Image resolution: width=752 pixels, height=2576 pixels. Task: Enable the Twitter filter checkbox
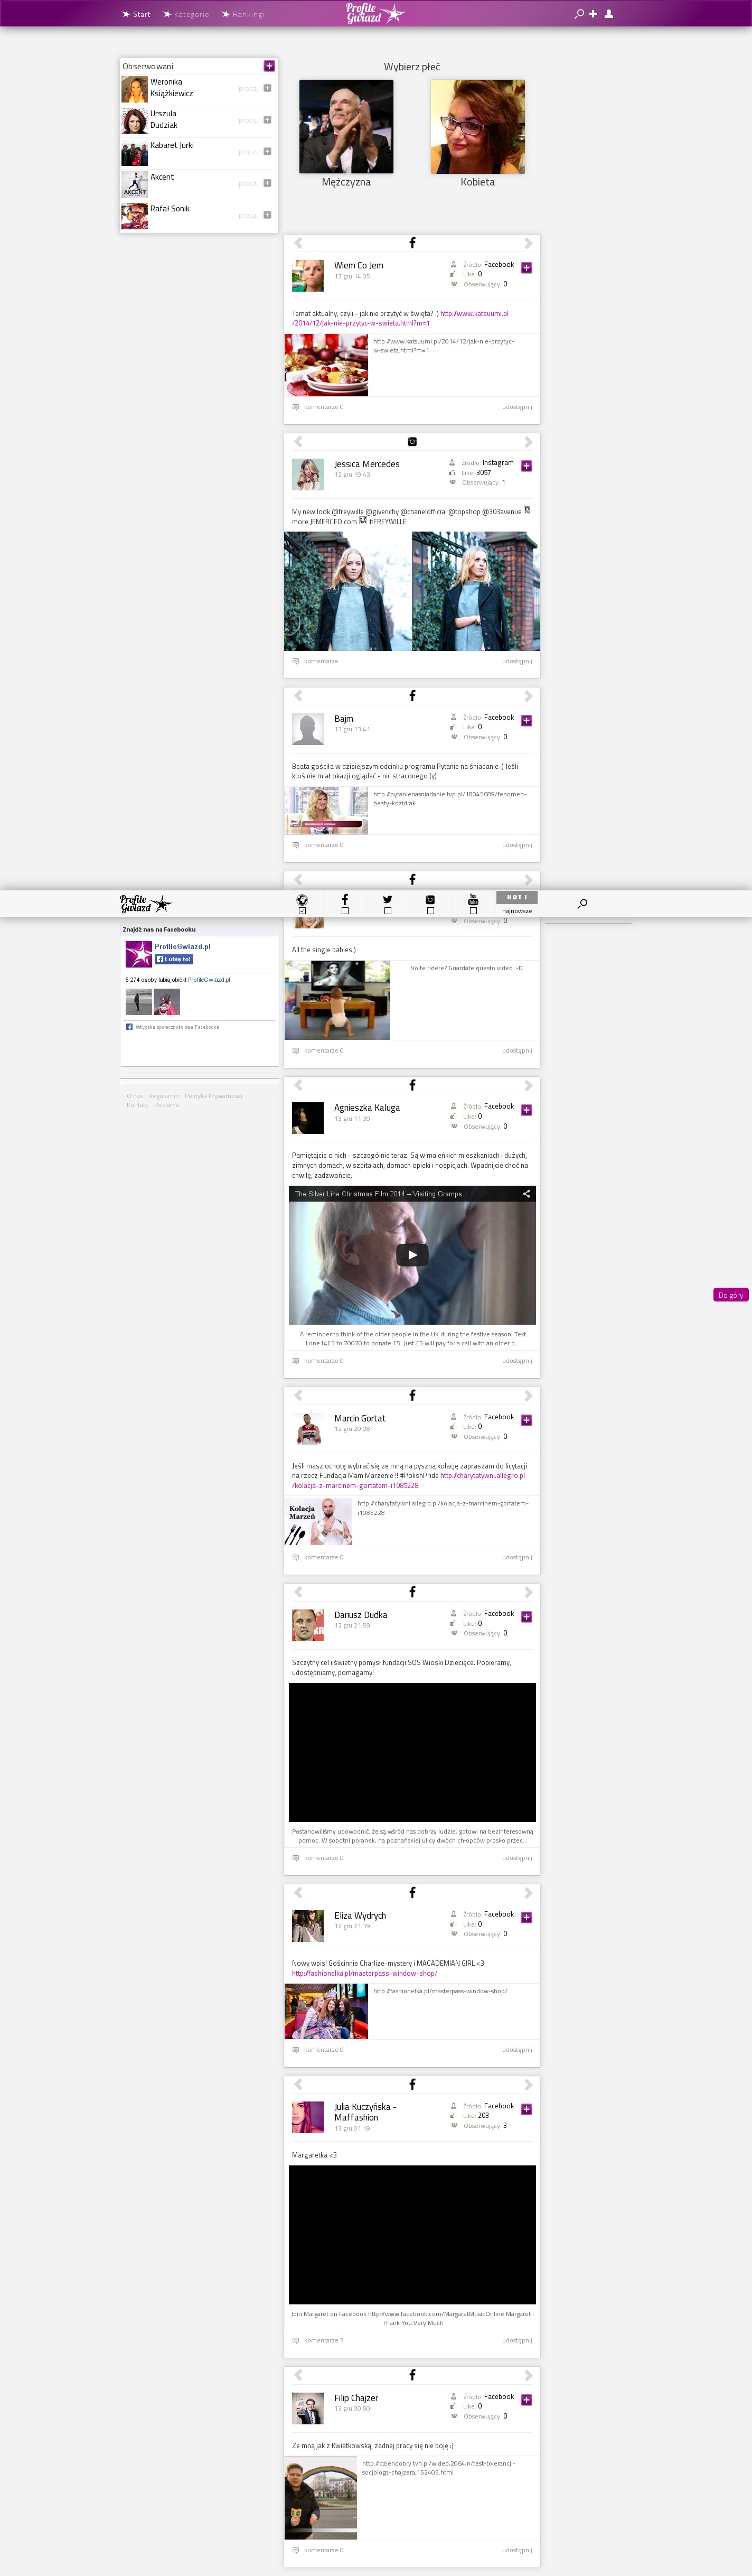point(388,911)
